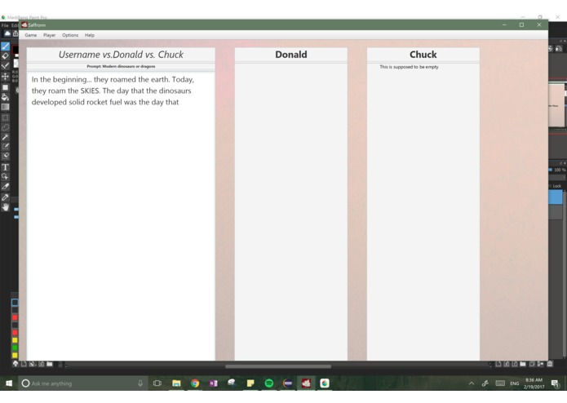Image resolution: width=567 pixels, height=403 pixels.
Task: Select the Lasso tool in MediBang
Action: tap(5, 127)
